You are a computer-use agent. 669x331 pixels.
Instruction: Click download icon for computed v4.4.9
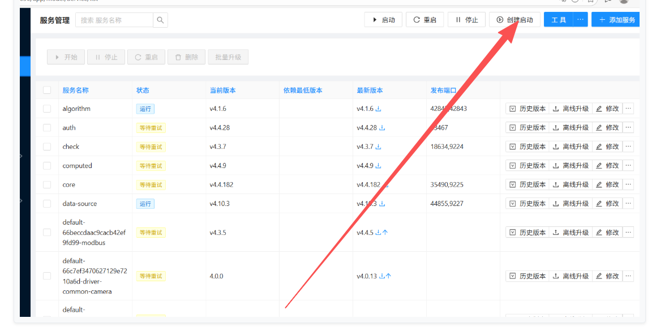pos(379,166)
